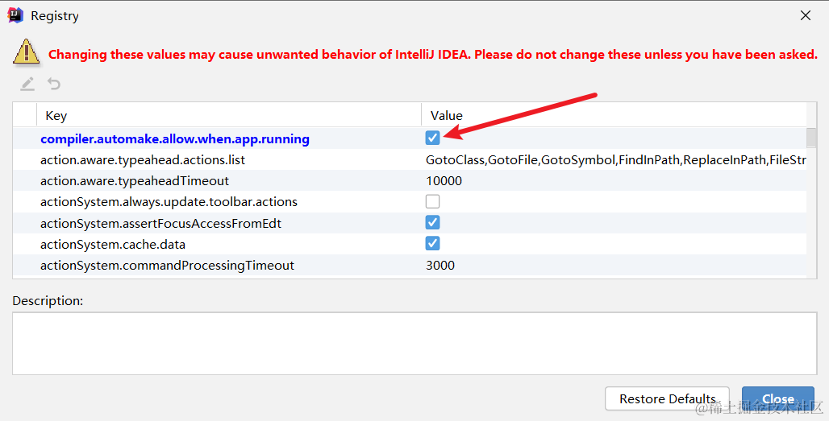Uncheck compiler.automake.allow.when.app.running checkbox
The height and width of the screenshot is (421, 829).
pos(432,138)
